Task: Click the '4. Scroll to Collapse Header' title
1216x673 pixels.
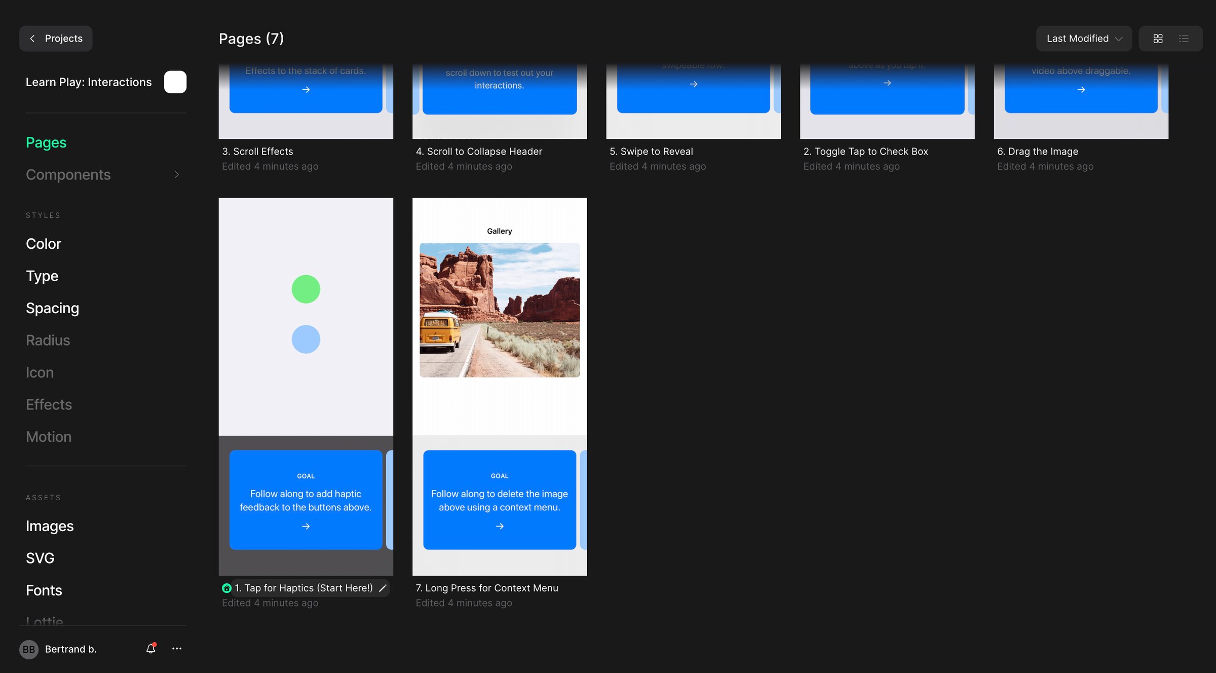Action: pyautogui.click(x=479, y=151)
